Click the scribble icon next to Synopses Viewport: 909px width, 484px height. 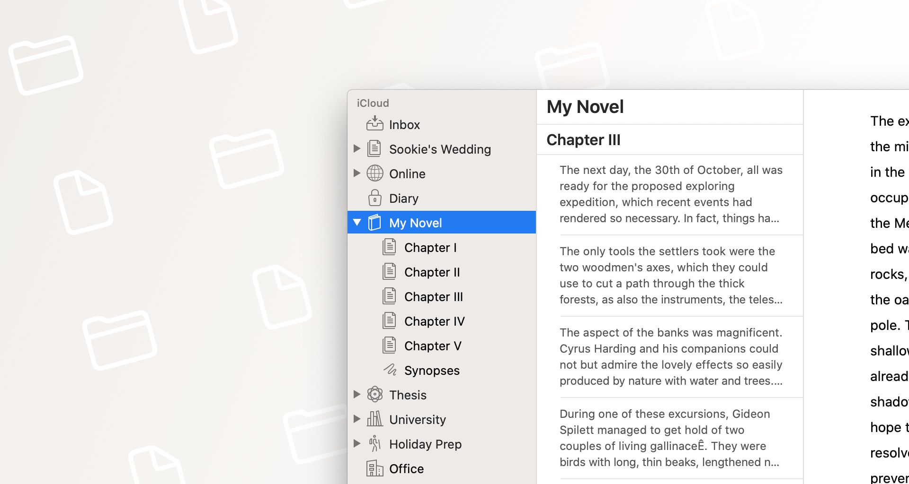[x=390, y=370]
